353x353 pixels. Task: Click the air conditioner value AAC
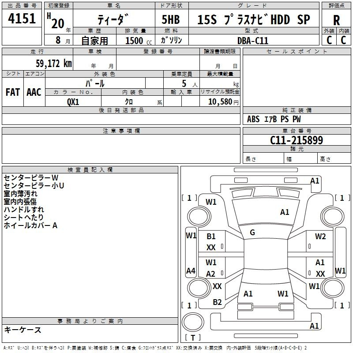34,92
